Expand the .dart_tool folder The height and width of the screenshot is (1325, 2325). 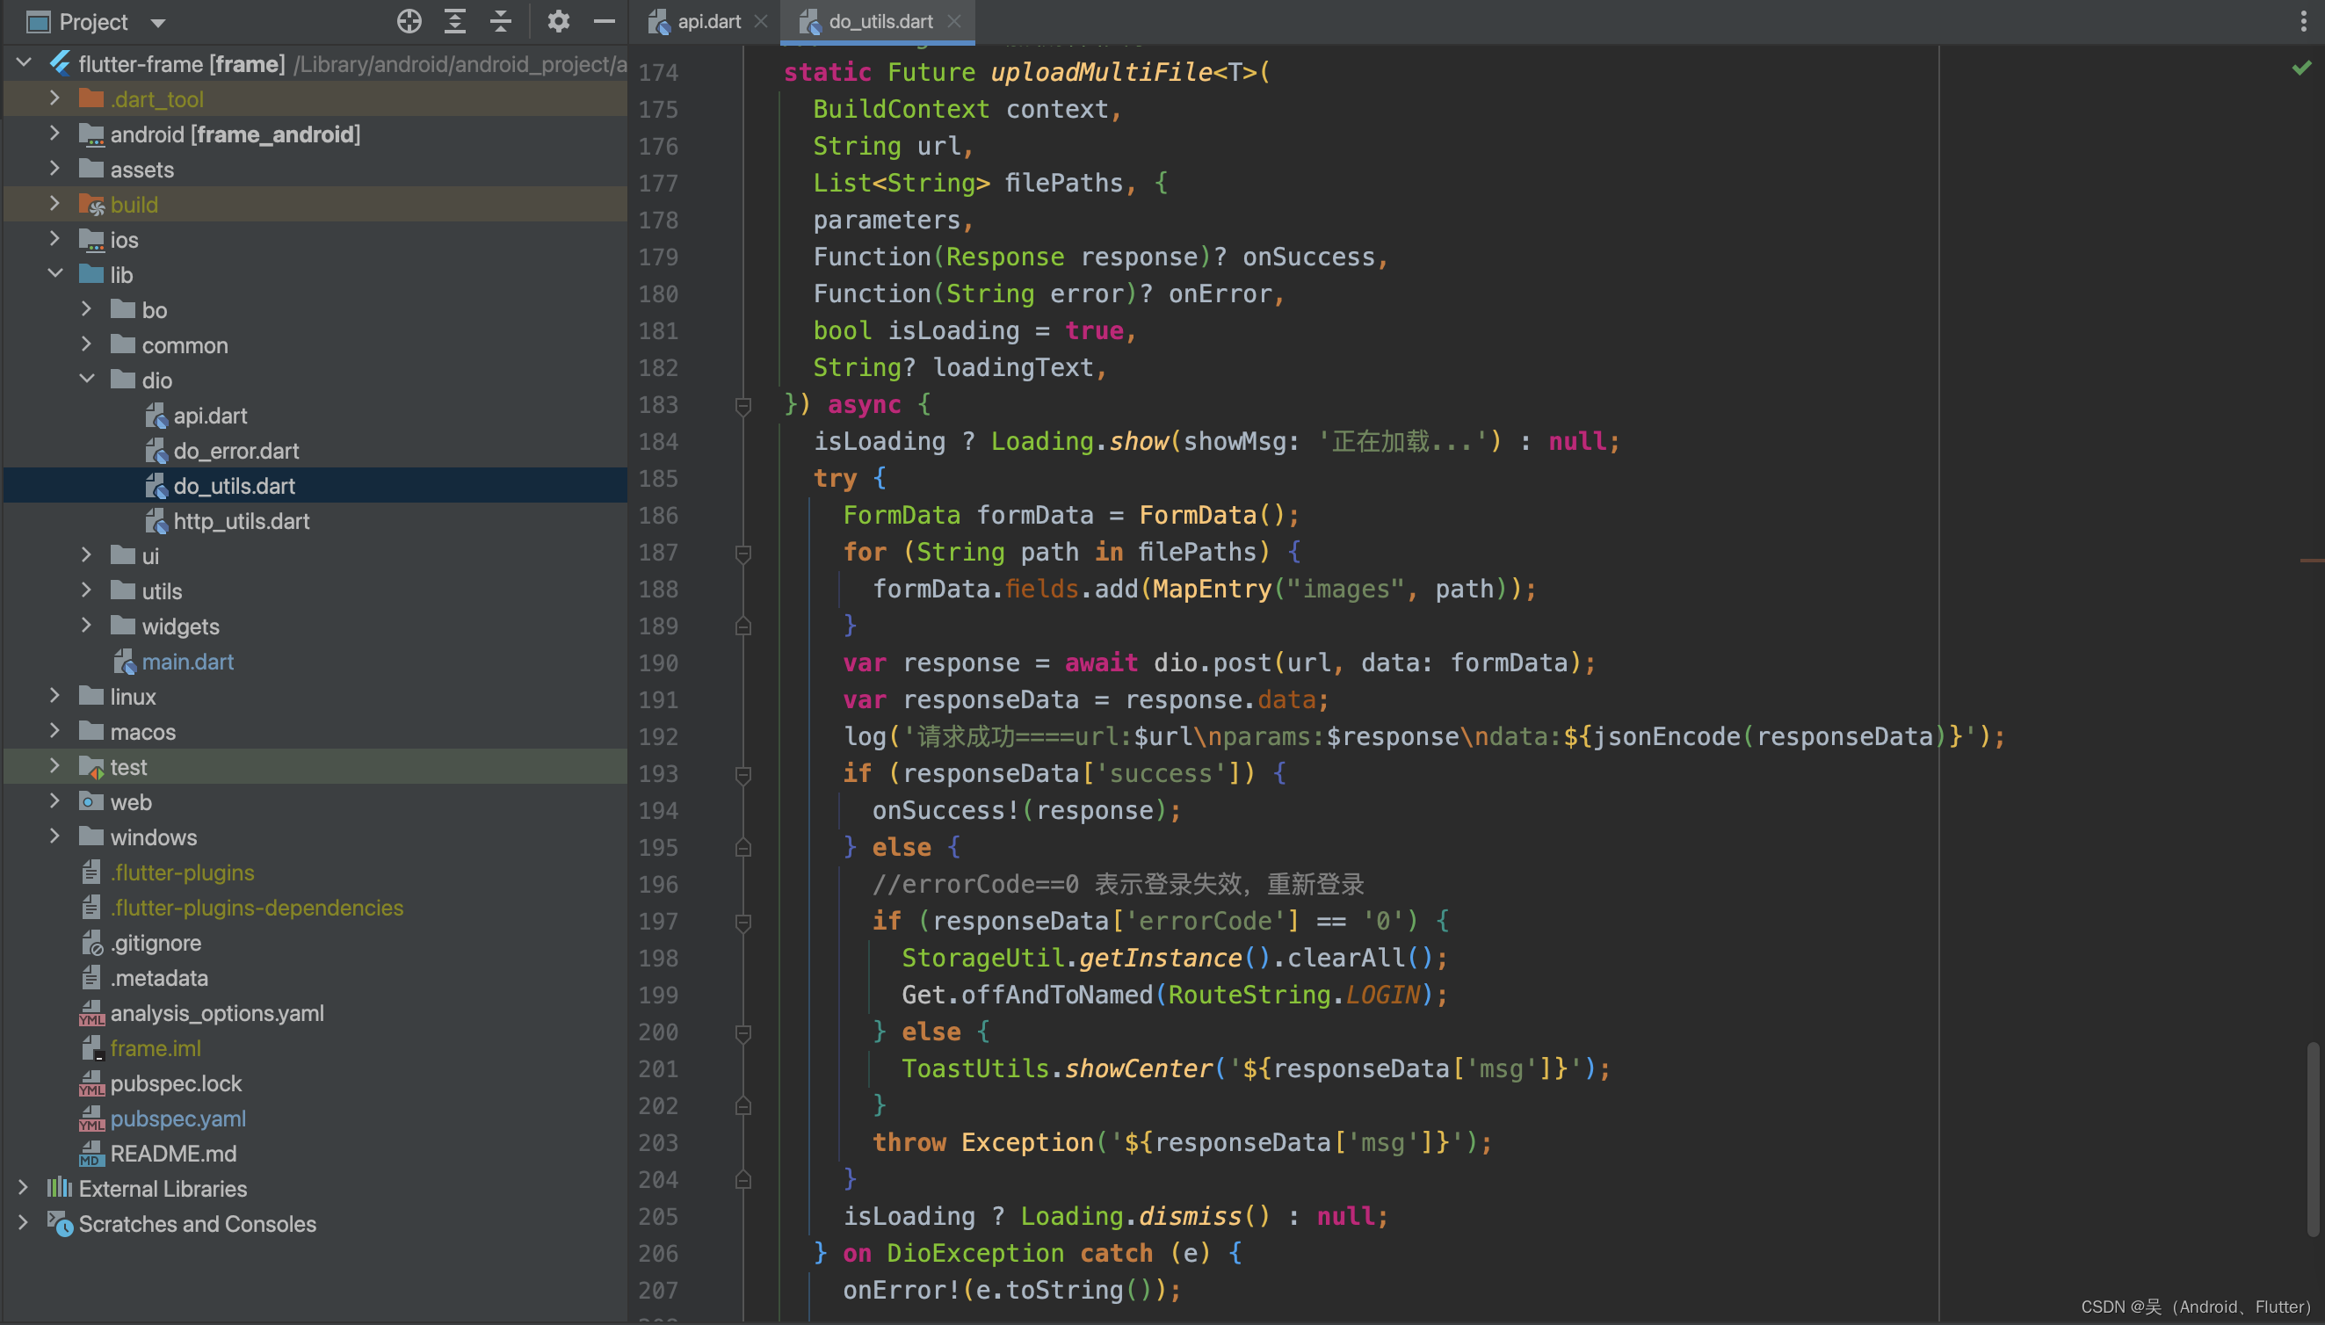54,98
